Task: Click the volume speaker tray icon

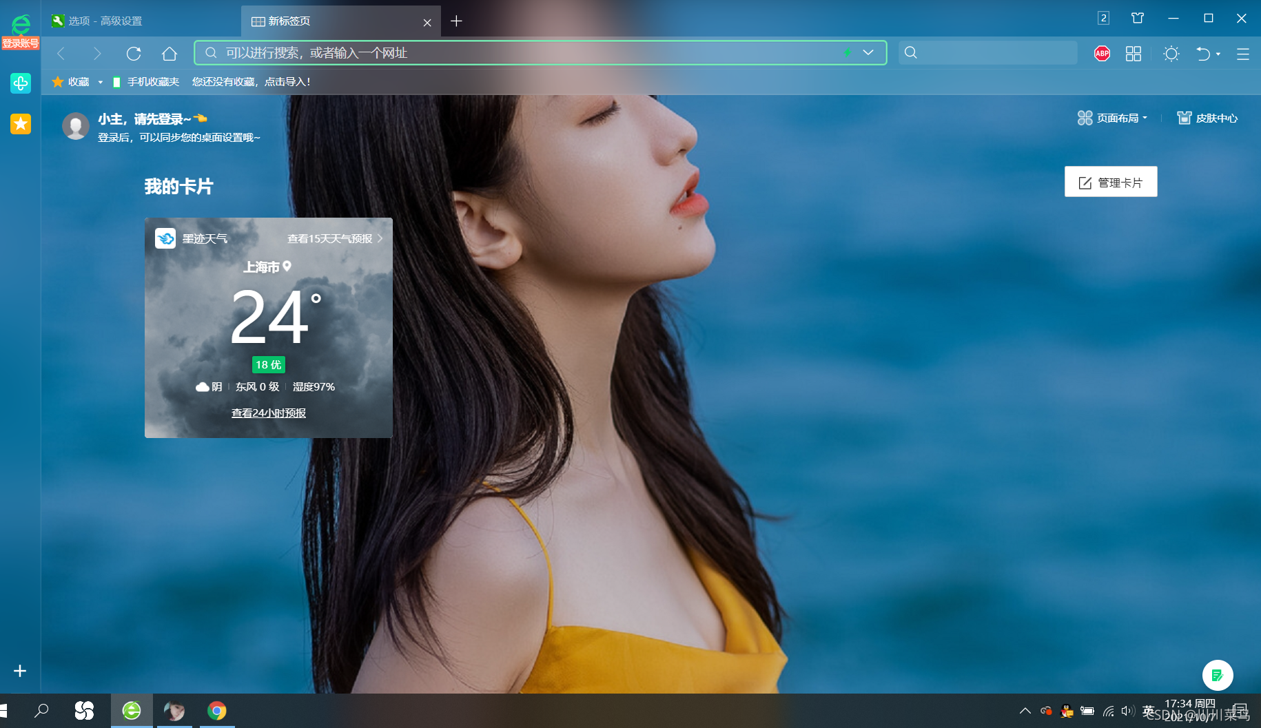Action: click(1127, 711)
